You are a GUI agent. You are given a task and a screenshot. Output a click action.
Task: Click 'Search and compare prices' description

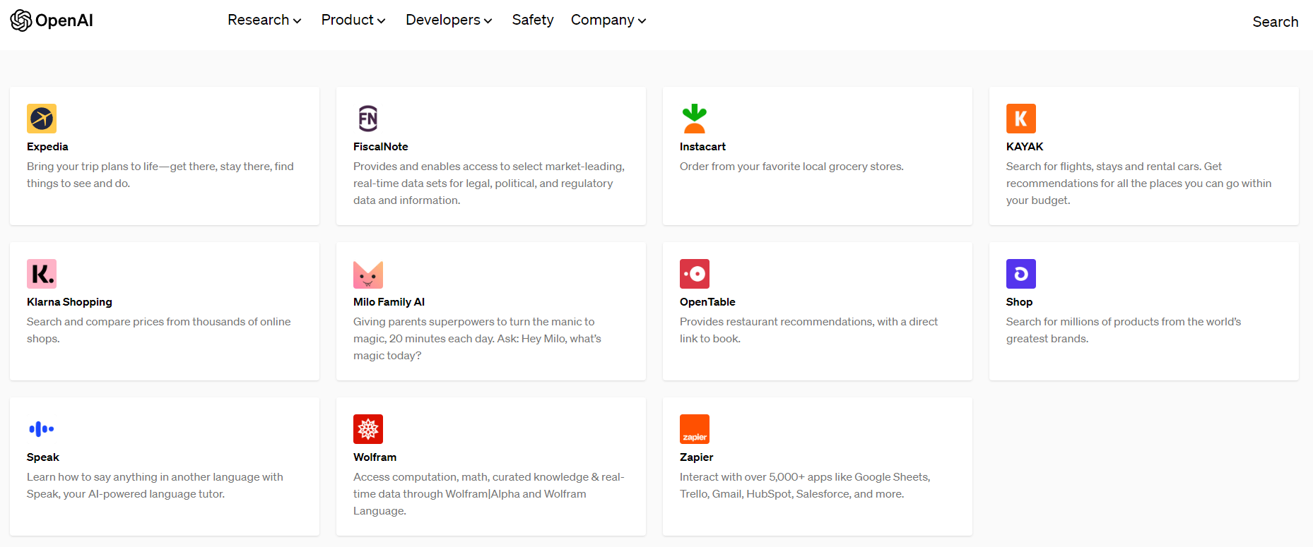tap(159, 330)
